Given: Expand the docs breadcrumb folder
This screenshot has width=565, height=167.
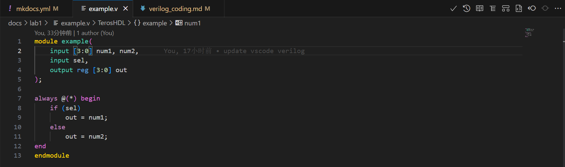Looking at the screenshot, I should (15, 23).
